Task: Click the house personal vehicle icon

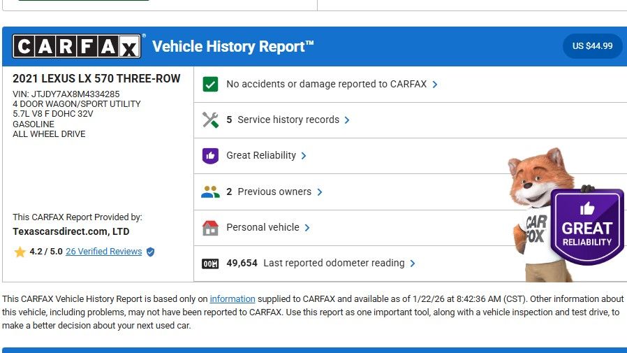Action: 210,228
